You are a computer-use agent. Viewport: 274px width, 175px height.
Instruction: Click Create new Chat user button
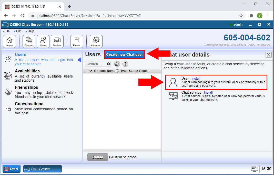[x=125, y=54]
